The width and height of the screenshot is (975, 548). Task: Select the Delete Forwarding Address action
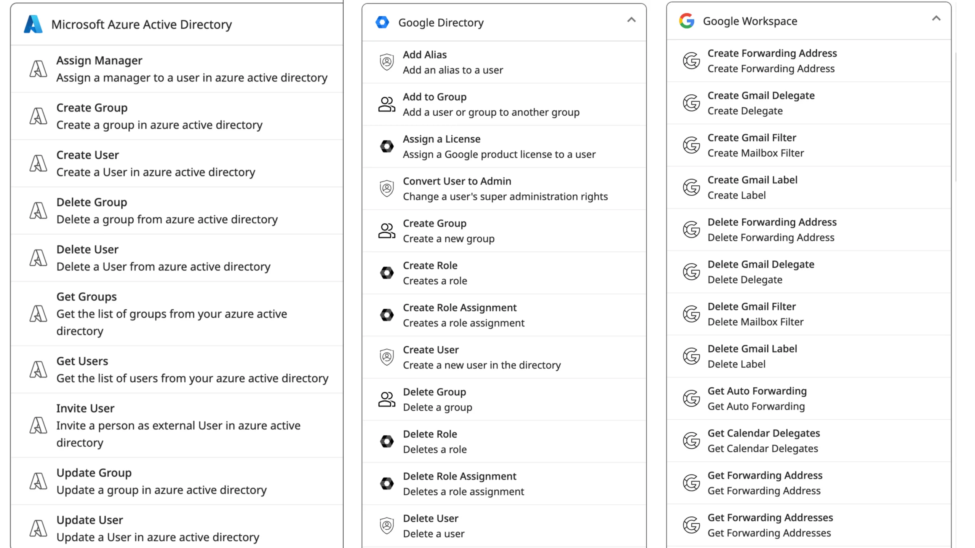click(809, 230)
